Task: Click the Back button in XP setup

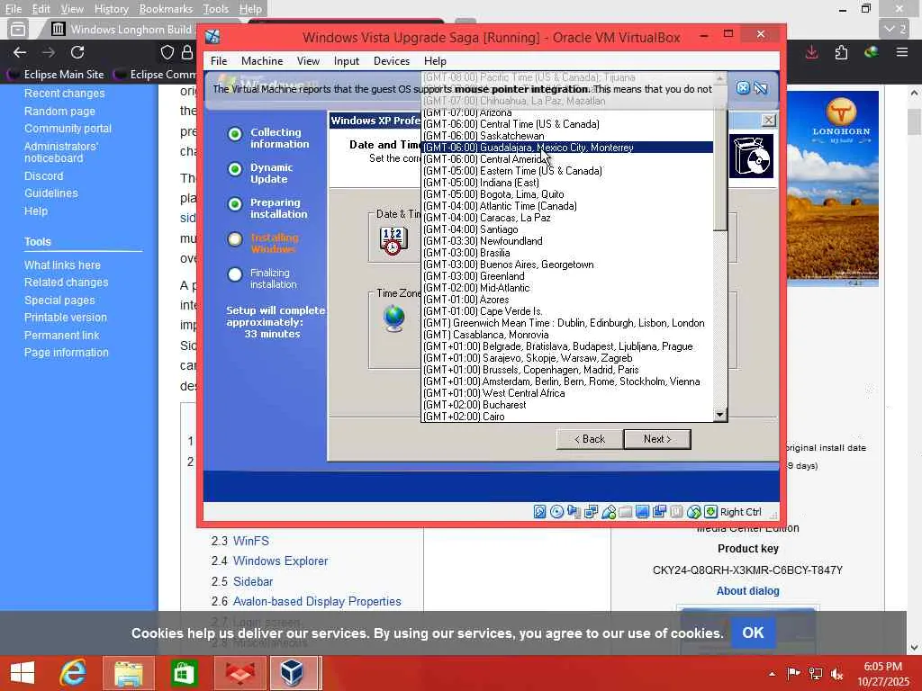Action: coord(589,439)
